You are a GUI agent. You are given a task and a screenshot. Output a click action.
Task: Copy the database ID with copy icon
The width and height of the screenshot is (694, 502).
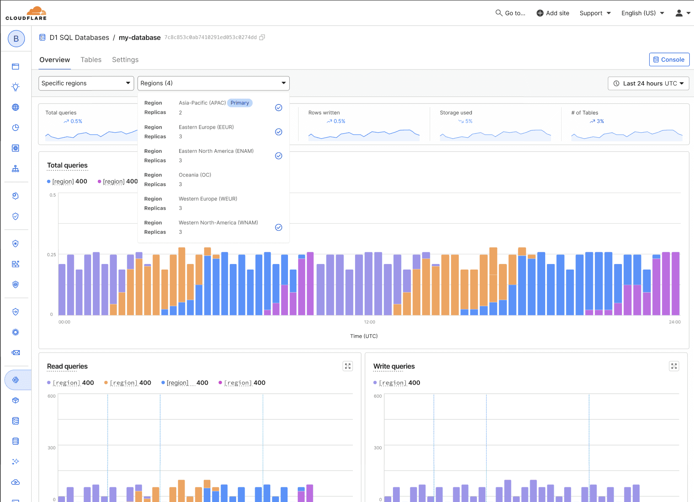[x=262, y=37]
